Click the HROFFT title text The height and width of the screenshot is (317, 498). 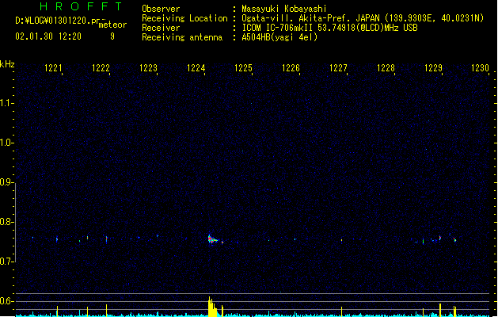[x=81, y=6]
